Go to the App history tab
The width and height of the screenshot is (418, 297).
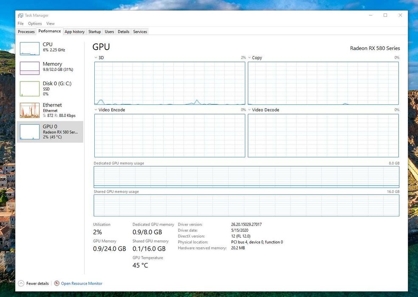point(75,32)
